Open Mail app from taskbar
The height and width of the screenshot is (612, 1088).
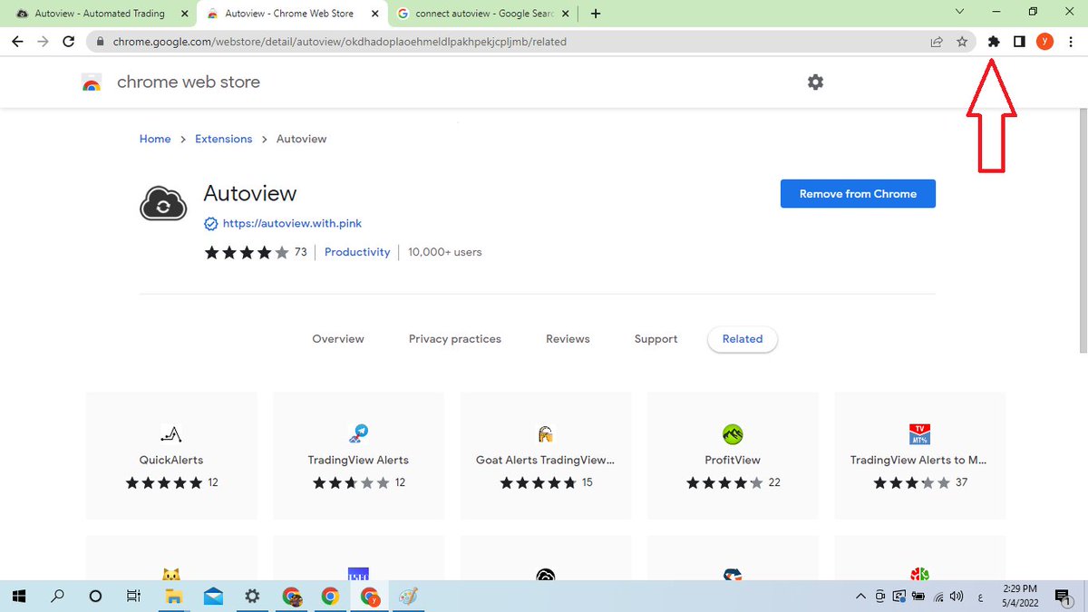click(x=213, y=596)
